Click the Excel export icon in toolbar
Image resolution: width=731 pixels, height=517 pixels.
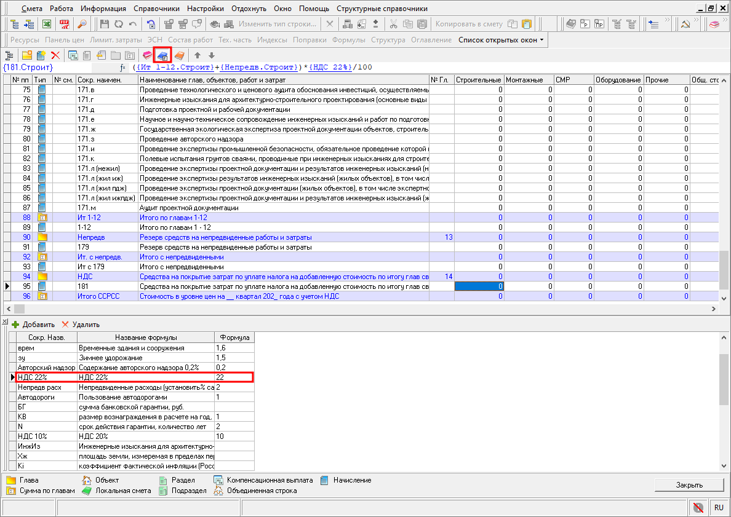(46, 24)
